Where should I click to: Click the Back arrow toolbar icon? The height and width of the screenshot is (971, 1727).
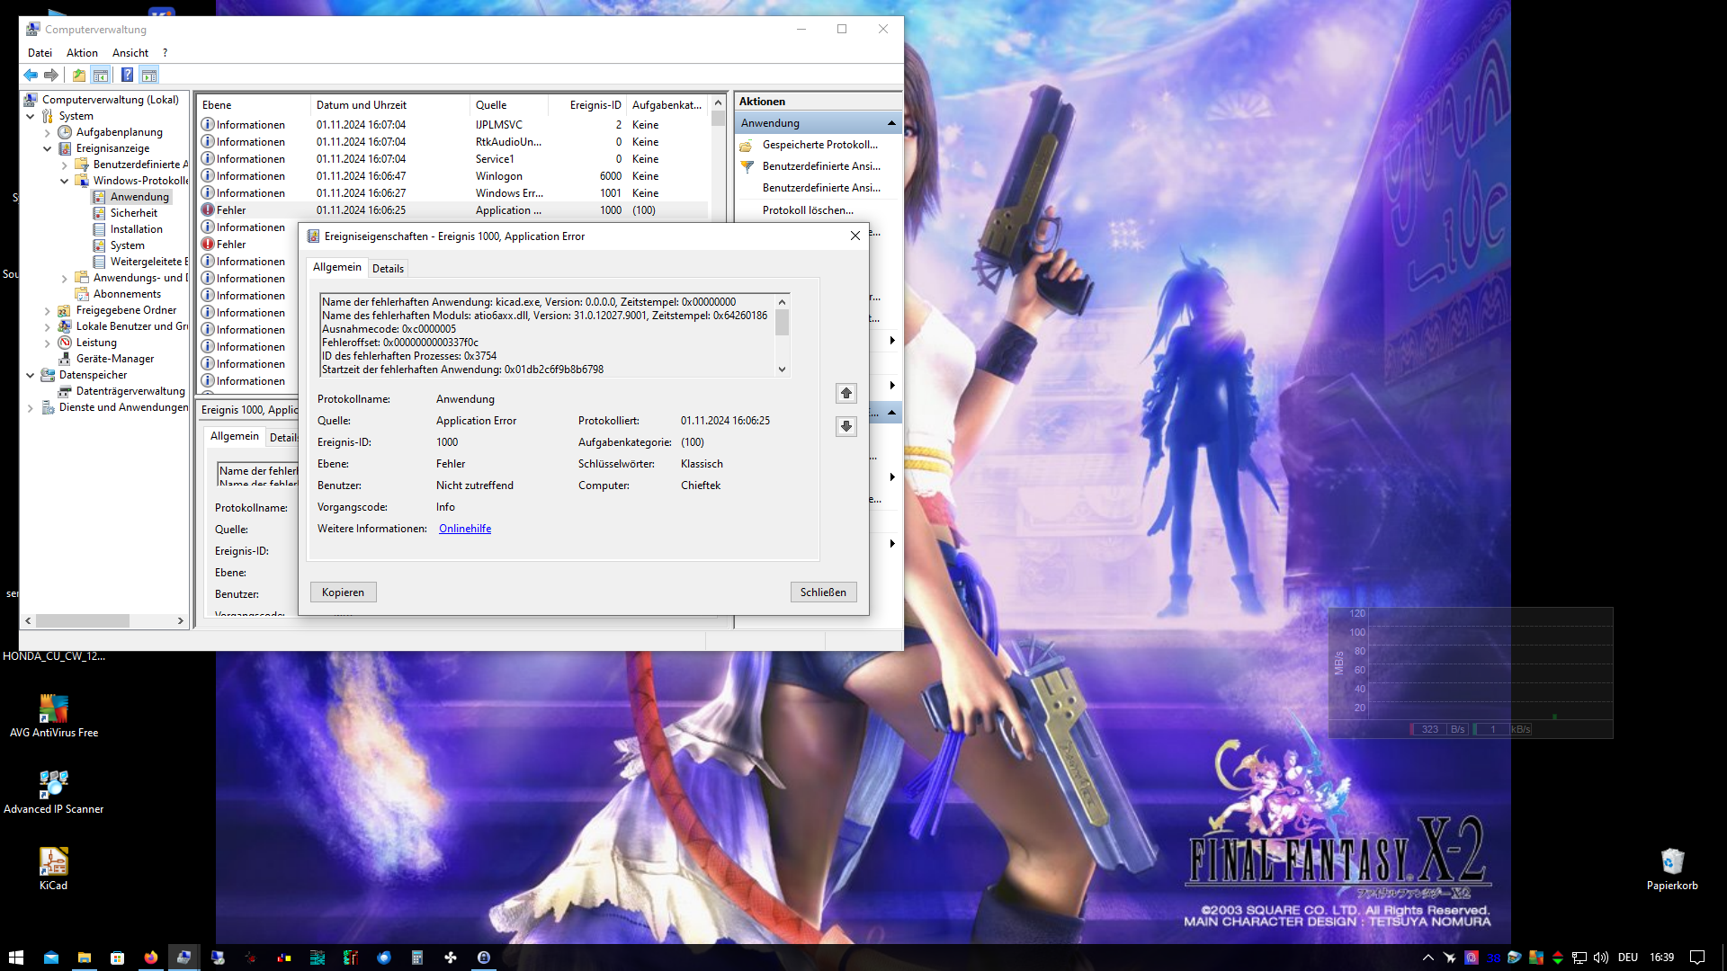click(x=31, y=76)
